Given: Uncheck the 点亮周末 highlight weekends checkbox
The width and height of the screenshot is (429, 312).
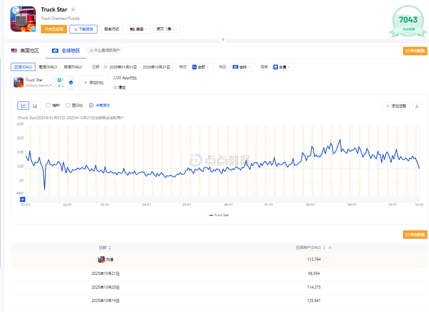Looking at the screenshot, I should pyautogui.click(x=91, y=105).
